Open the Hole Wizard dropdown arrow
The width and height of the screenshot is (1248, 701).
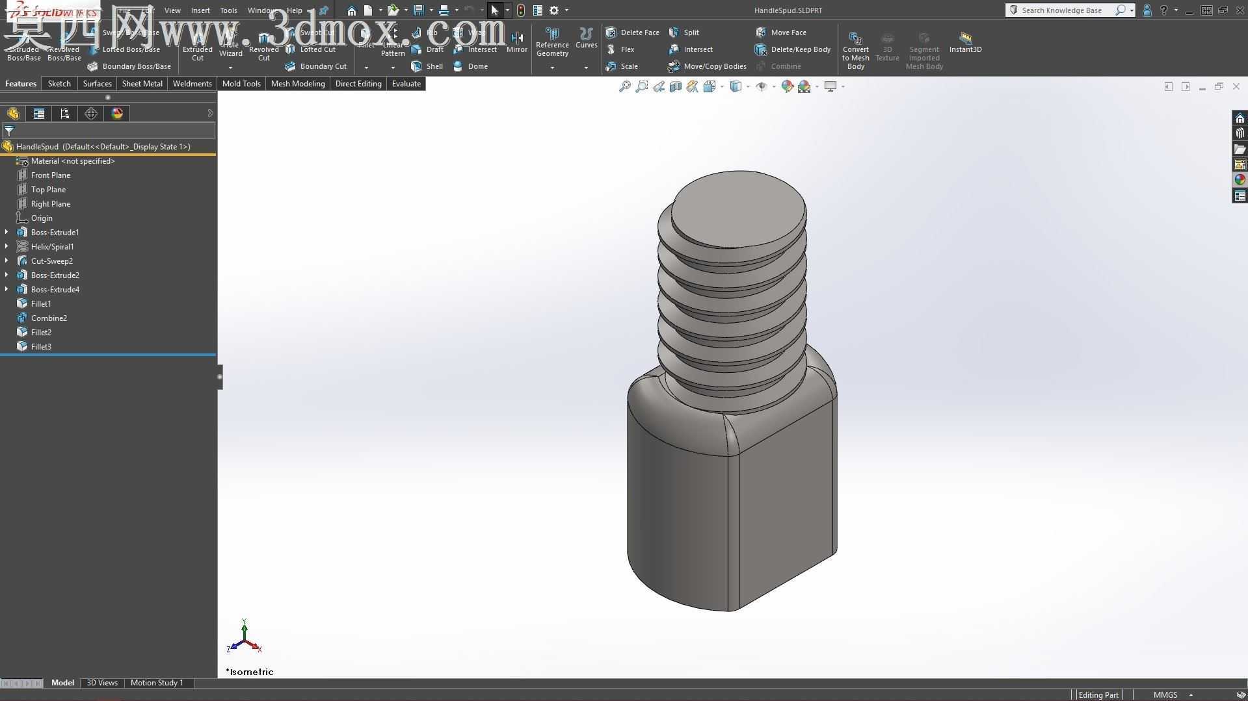(x=230, y=68)
